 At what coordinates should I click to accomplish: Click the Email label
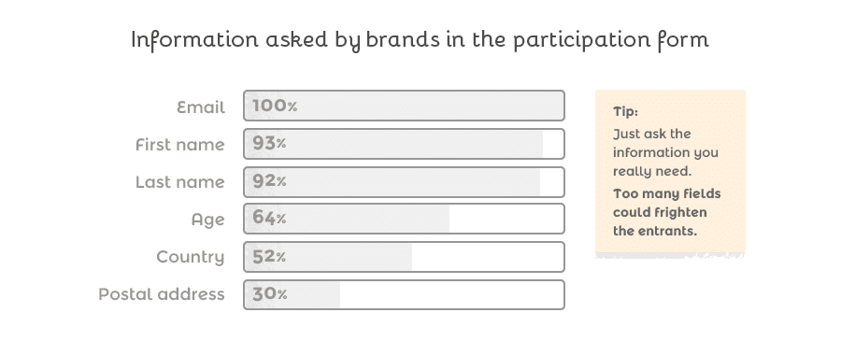(201, 107)
